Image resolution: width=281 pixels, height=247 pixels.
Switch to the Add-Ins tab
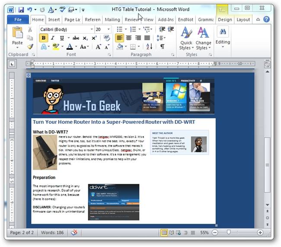[166, 19]
